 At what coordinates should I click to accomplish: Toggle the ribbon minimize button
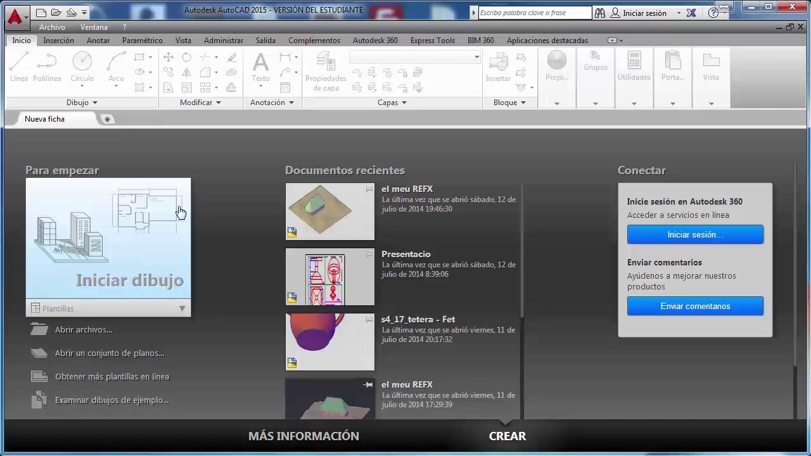pyautogui.click(x=612, y=41)
